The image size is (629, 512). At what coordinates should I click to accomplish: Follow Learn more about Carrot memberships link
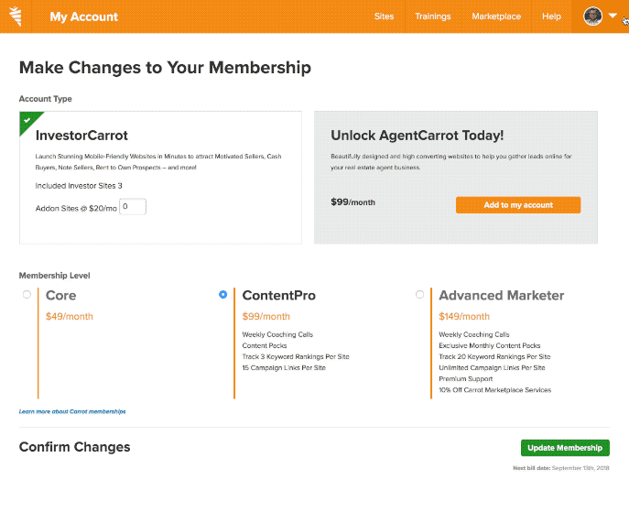(72, 411)
